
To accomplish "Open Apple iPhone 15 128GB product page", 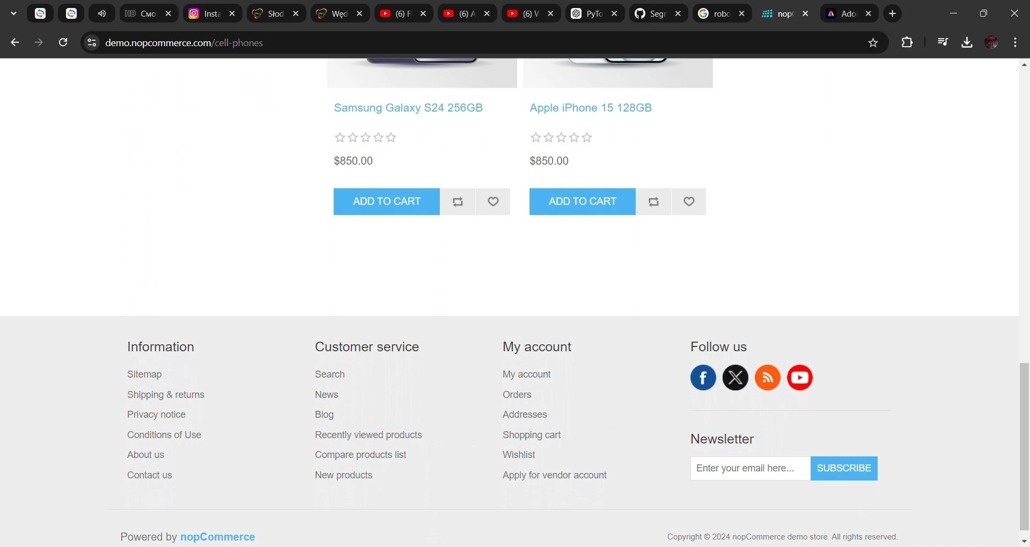I will [x=590, y=108].
